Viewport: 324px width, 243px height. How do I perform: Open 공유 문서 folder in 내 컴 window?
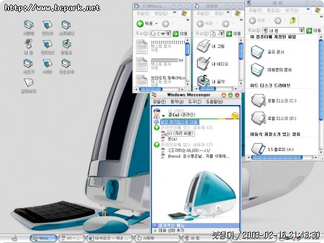click(x=268, y=52)
